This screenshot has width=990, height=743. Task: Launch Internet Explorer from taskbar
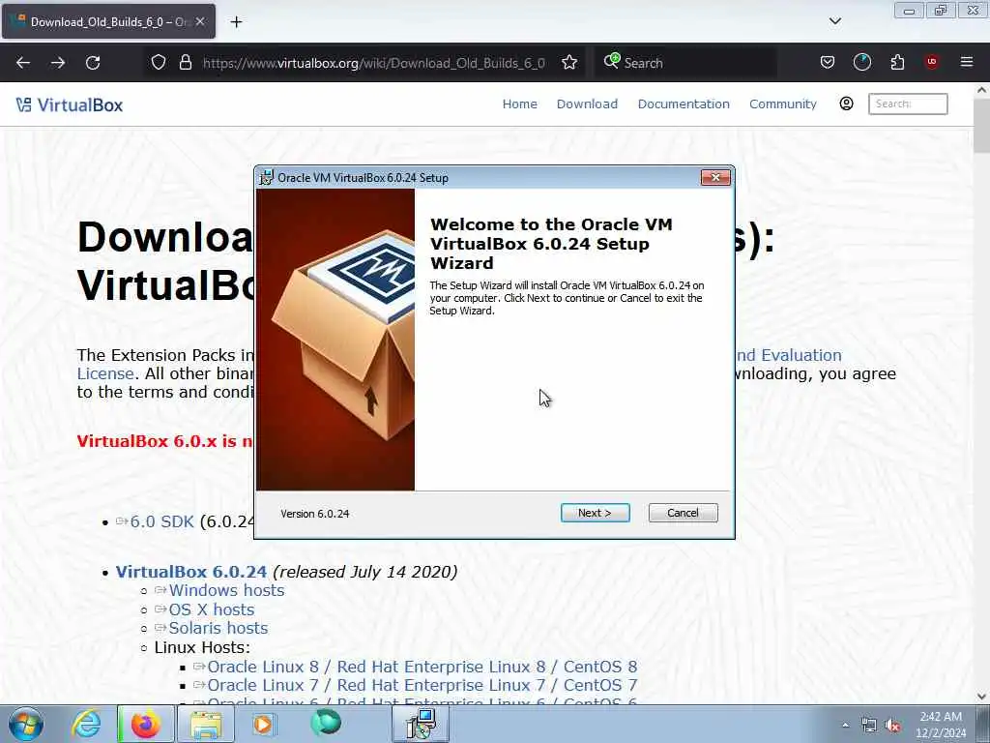click(86, 724)
